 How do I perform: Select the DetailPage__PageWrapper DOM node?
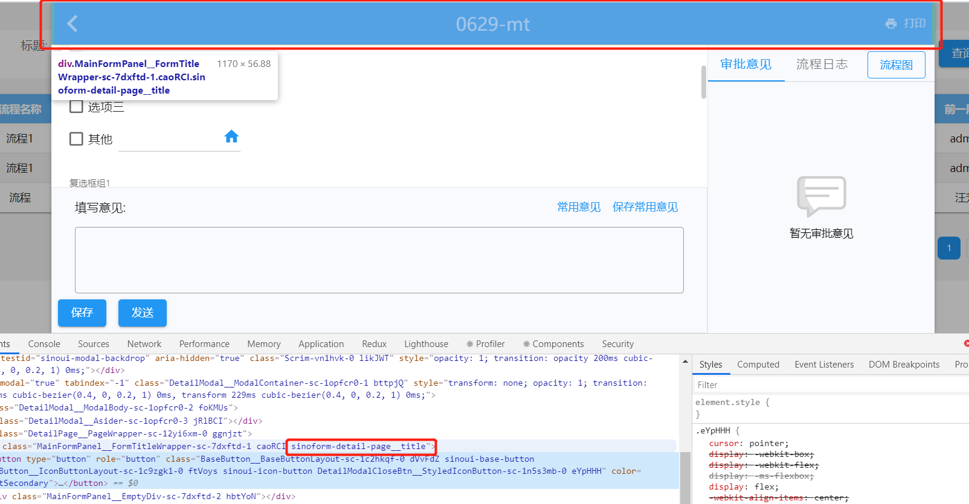coord(126,434)
